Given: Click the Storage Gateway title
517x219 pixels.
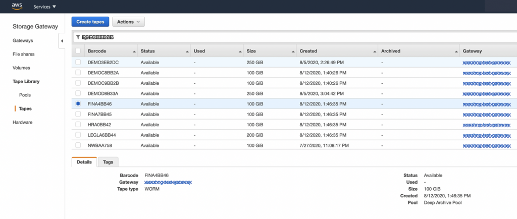Looking at the screenshot, I should pos(35,27).
